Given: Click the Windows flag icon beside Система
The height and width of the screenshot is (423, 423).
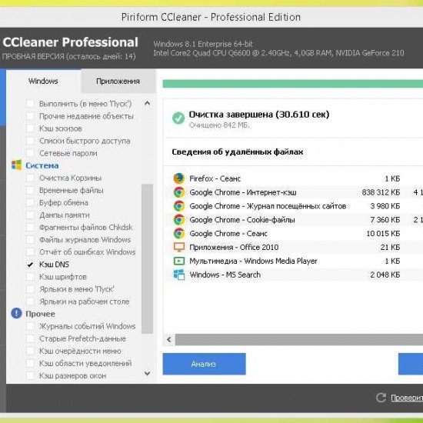Looking at the screenshot, I should 16,165.
